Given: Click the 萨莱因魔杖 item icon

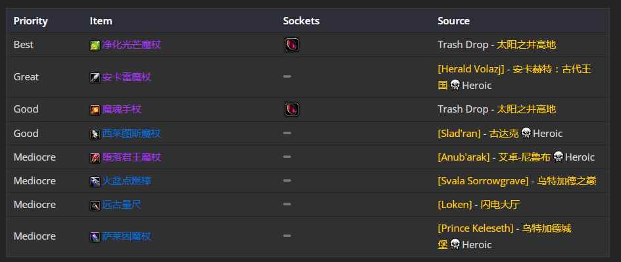Looking at the screenshot, I should 95,237.
